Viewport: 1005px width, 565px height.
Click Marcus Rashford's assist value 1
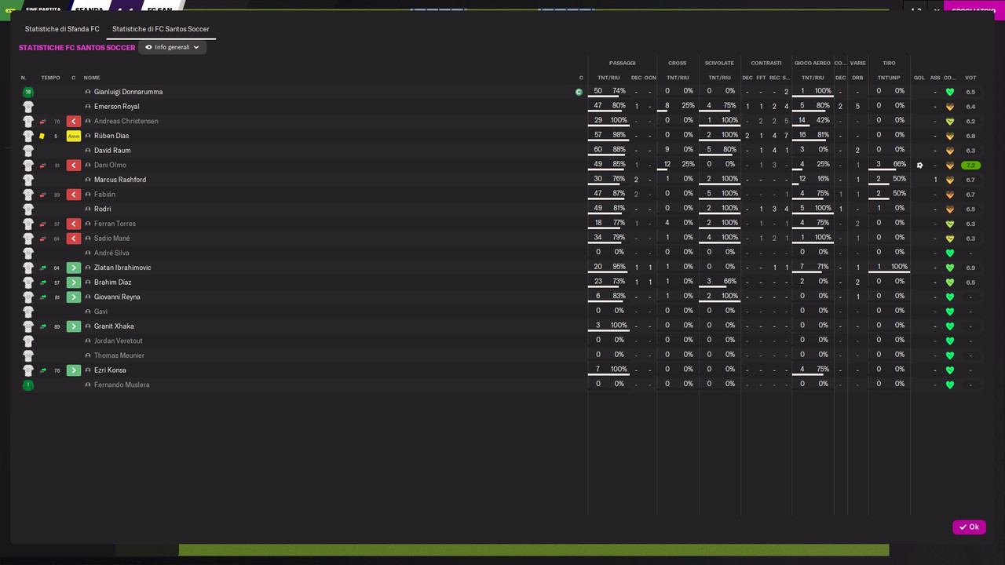[935, 180]
